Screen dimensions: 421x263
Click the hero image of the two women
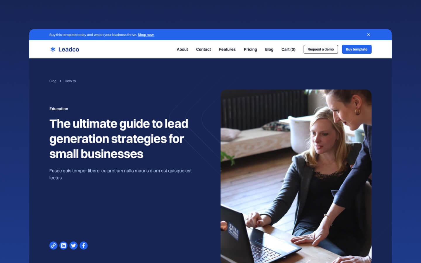[x=296, y=175]
